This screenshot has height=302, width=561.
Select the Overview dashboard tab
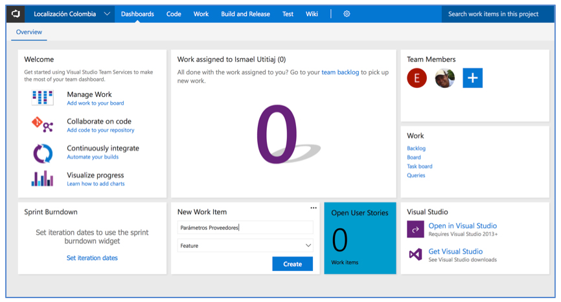coord(29,32)
